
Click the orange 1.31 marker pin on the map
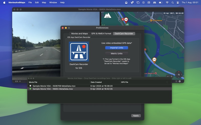tap(154, 60)
